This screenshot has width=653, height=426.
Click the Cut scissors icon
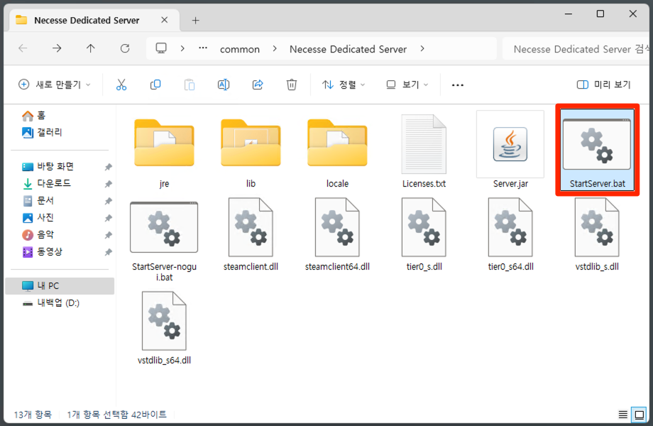click(x=121, y=84)
